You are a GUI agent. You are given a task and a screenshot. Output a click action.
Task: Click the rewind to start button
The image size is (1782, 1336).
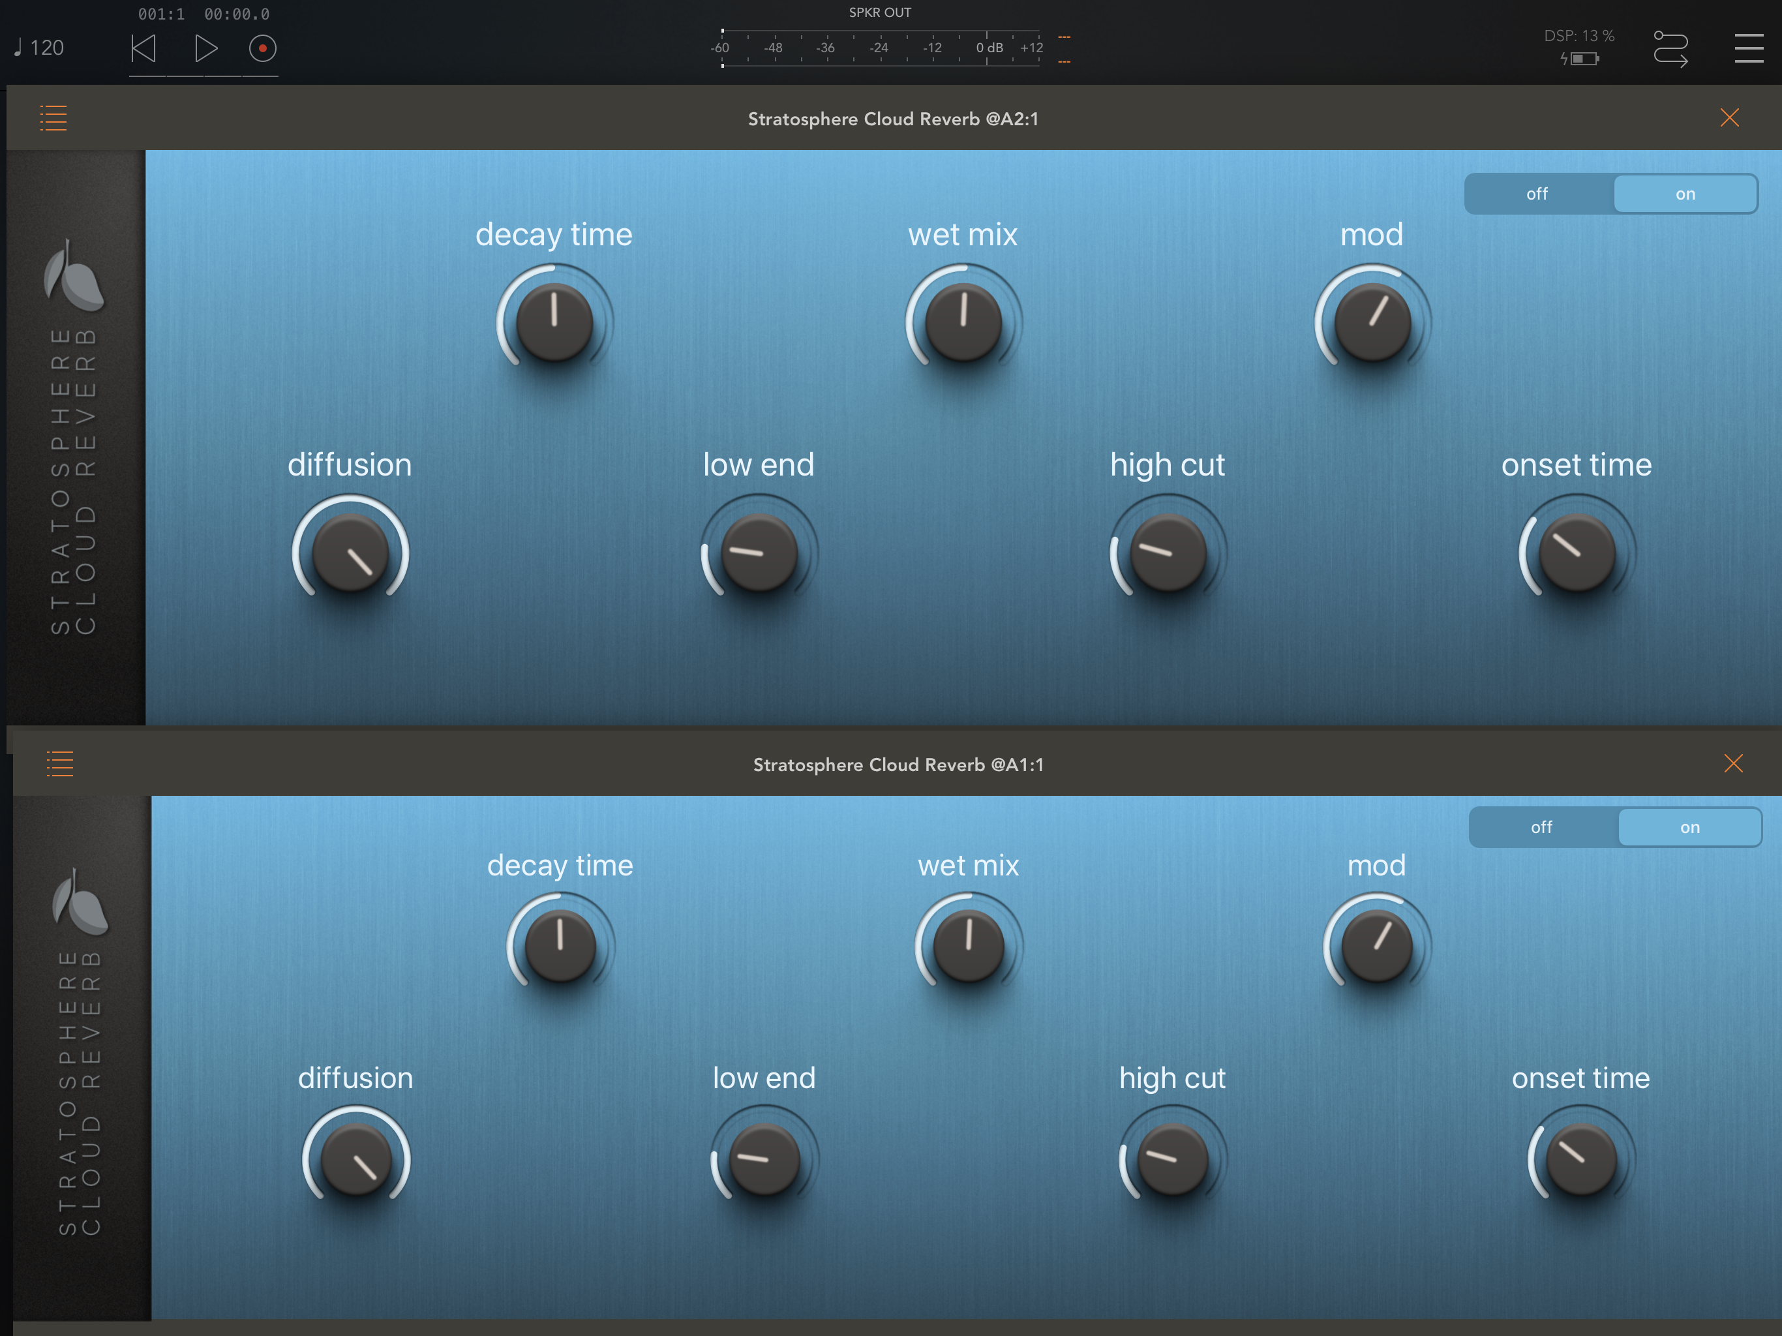144,48
